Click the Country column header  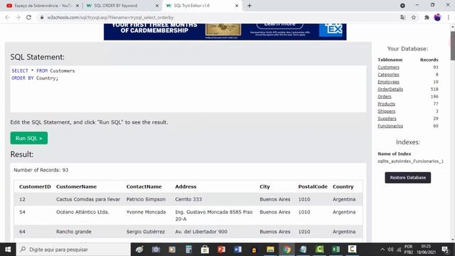pos(343,186)
